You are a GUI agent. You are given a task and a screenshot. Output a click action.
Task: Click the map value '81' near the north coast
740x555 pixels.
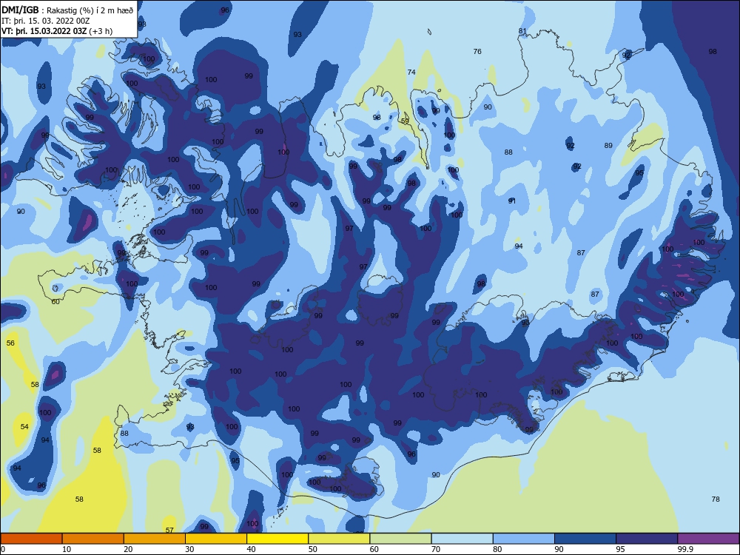click(522, 31)
